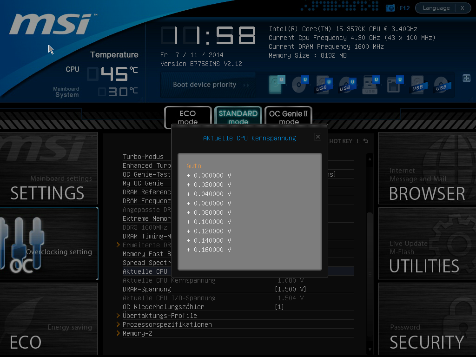476x357 pixels.
Task: Choose the + 0.000000 V option
Action: click(209, 175)
